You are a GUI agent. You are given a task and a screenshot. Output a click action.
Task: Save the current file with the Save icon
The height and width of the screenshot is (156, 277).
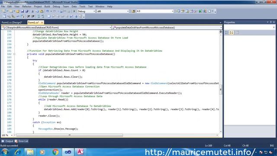22,11
